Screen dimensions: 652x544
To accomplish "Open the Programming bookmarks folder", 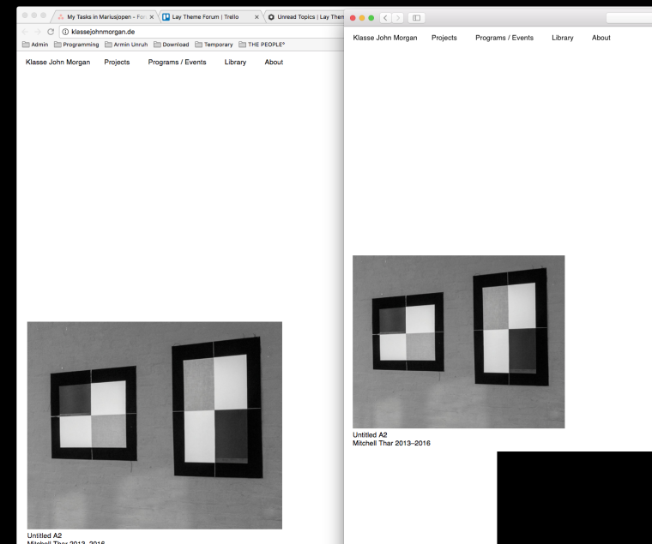I will [76, 45].
